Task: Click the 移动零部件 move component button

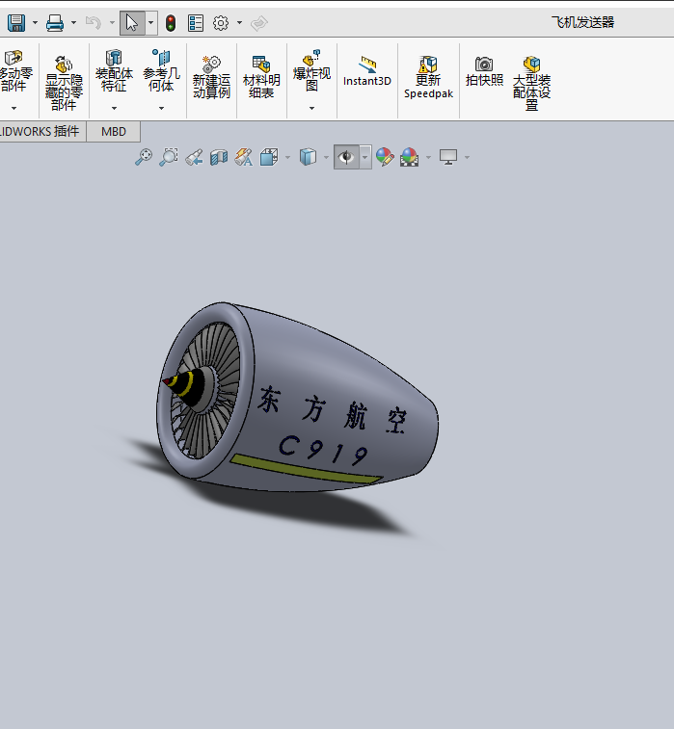Action: 14,72
